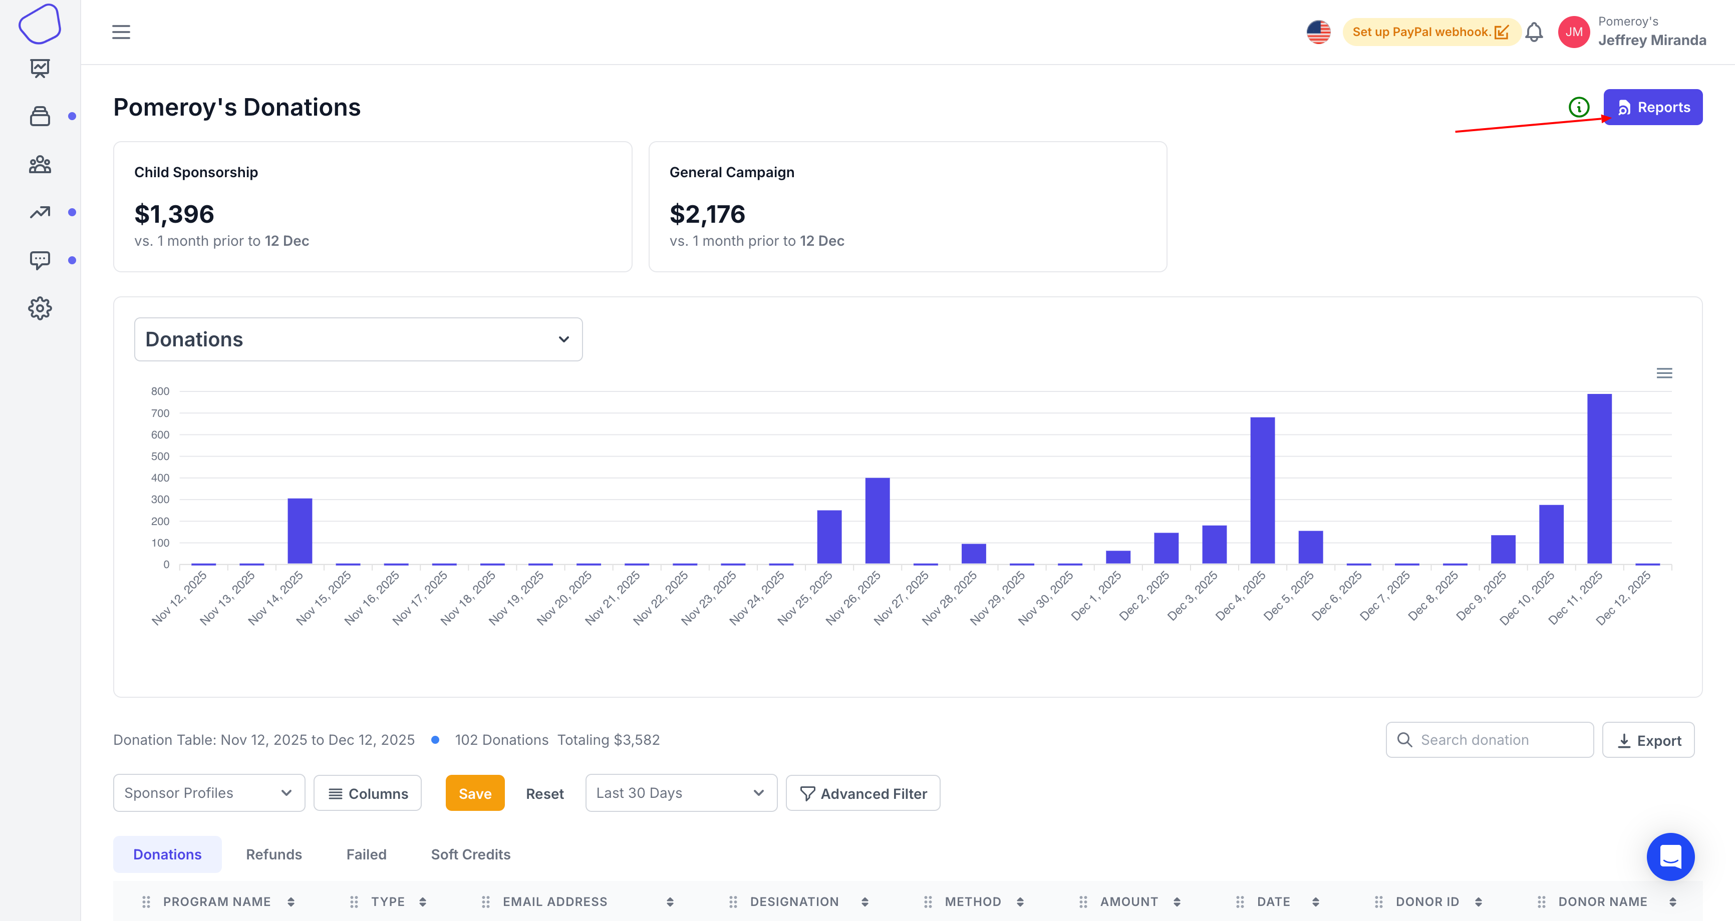Open the dashboard presentation chart icon
This screenshot has height=921, width=1735.
point(40,68)
